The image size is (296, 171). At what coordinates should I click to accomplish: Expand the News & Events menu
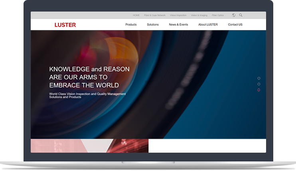click(178, 25)
